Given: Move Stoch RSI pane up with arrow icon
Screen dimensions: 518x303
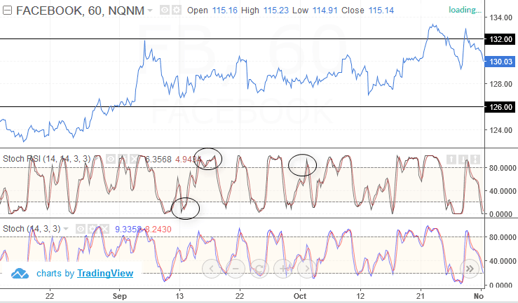Looking at the screenshot, I should (453, 159).
